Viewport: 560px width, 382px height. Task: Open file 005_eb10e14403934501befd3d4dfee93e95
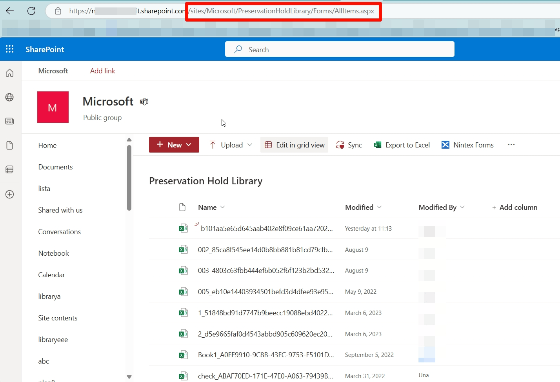pyautogui.click(x=265, y=292)
